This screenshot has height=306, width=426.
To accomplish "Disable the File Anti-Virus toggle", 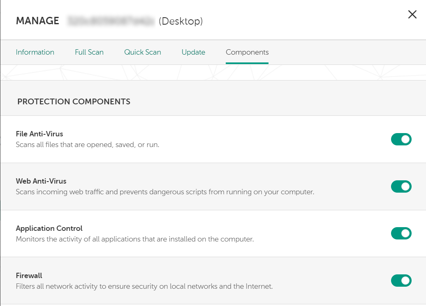I will 401,139.
